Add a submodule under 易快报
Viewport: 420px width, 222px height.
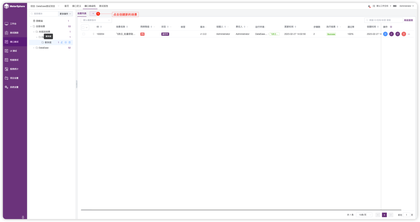(x=65, y=42)
